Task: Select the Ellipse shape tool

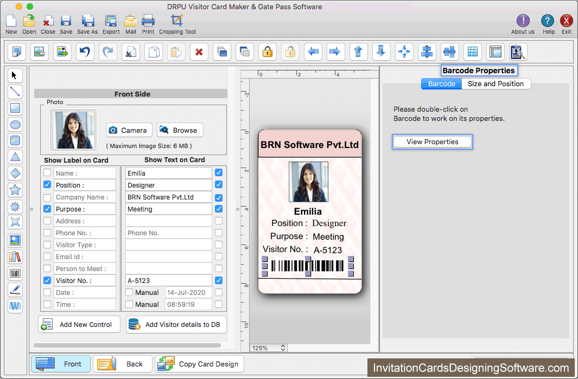Action: tap(15, 125)
